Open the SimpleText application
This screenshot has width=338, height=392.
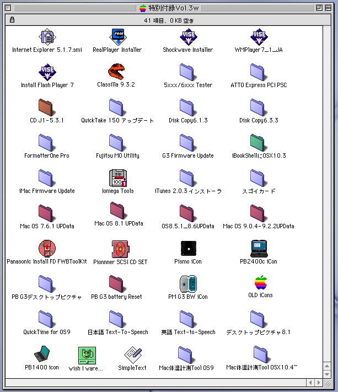(132, 353)
